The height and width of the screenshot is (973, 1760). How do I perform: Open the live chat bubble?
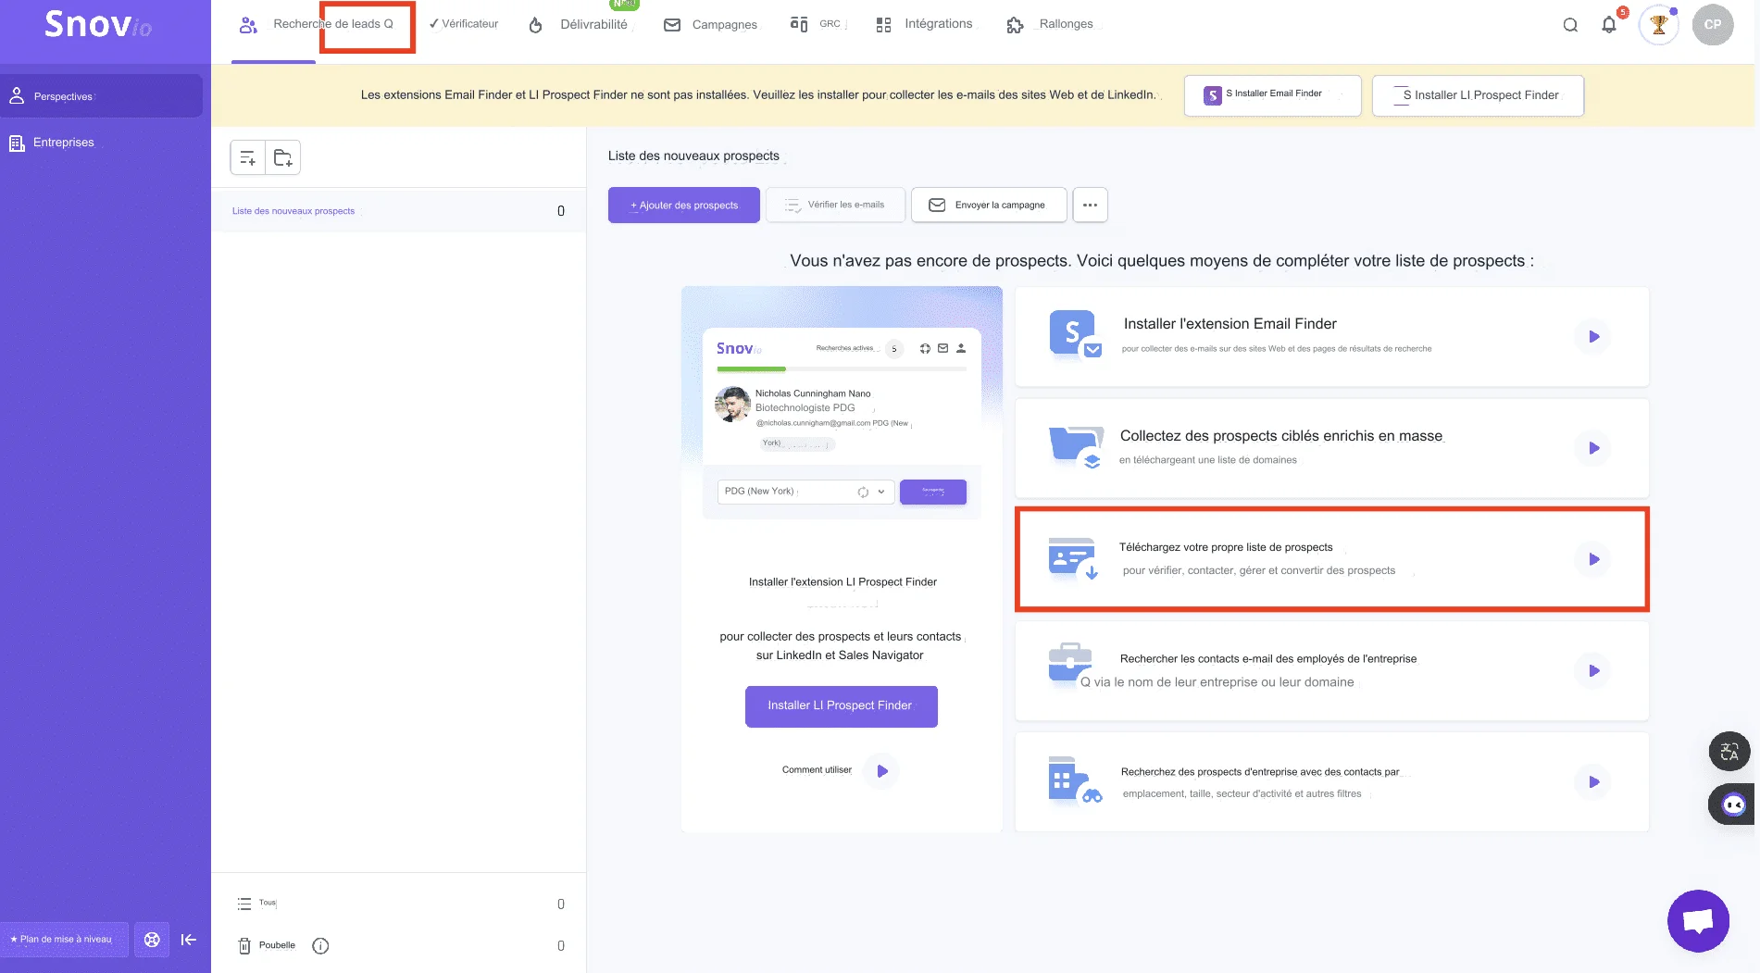pos(1698,921)
